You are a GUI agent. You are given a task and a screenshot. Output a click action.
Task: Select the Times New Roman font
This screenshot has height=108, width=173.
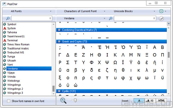(x=18, y=44)
